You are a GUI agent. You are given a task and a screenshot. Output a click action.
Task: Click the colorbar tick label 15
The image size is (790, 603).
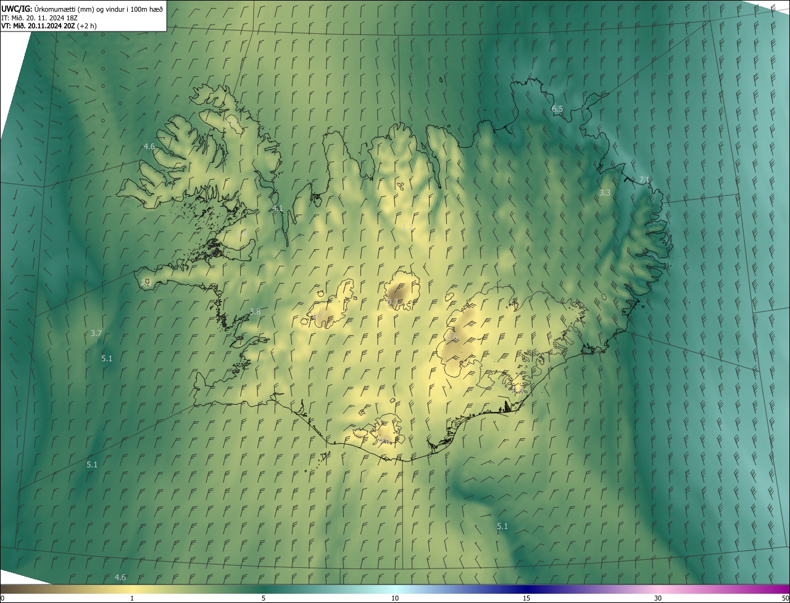526,599
